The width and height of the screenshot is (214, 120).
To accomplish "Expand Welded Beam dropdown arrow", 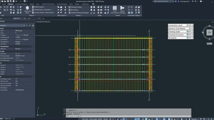I will pyautogui.click(x=52, y=10).
